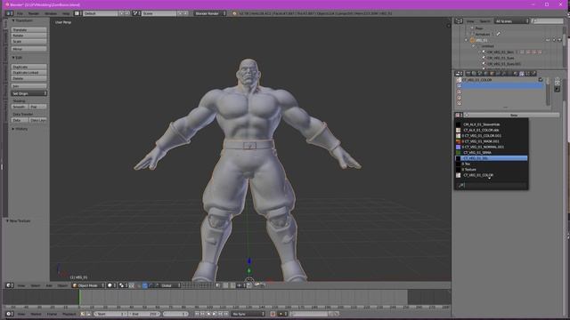Click the outliner editor type icon
The image size is (570, 320).
pos(459,21)
